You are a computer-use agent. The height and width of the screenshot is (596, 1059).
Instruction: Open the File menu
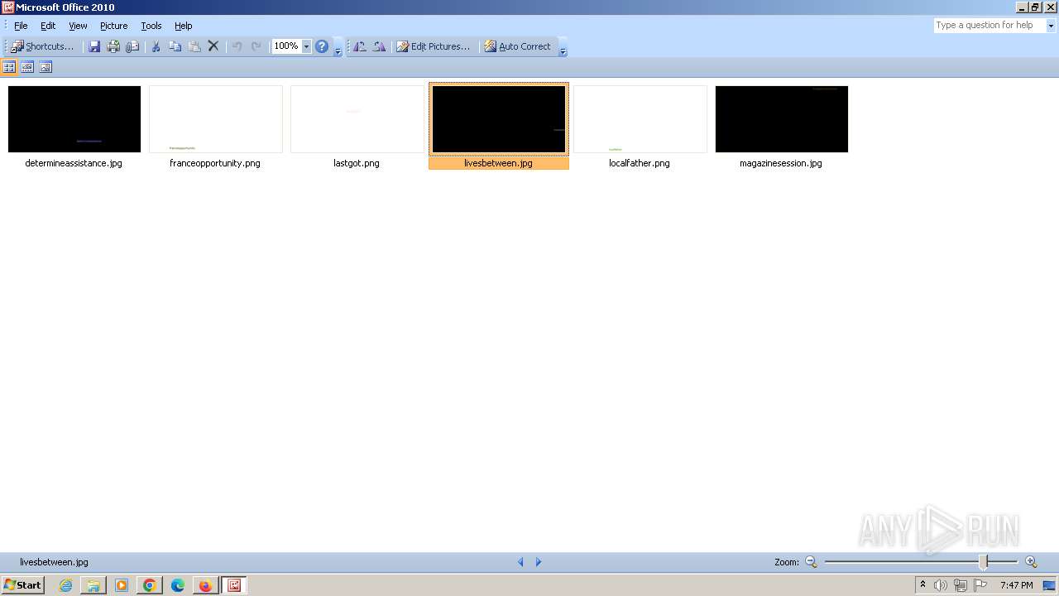coord(21,26)
